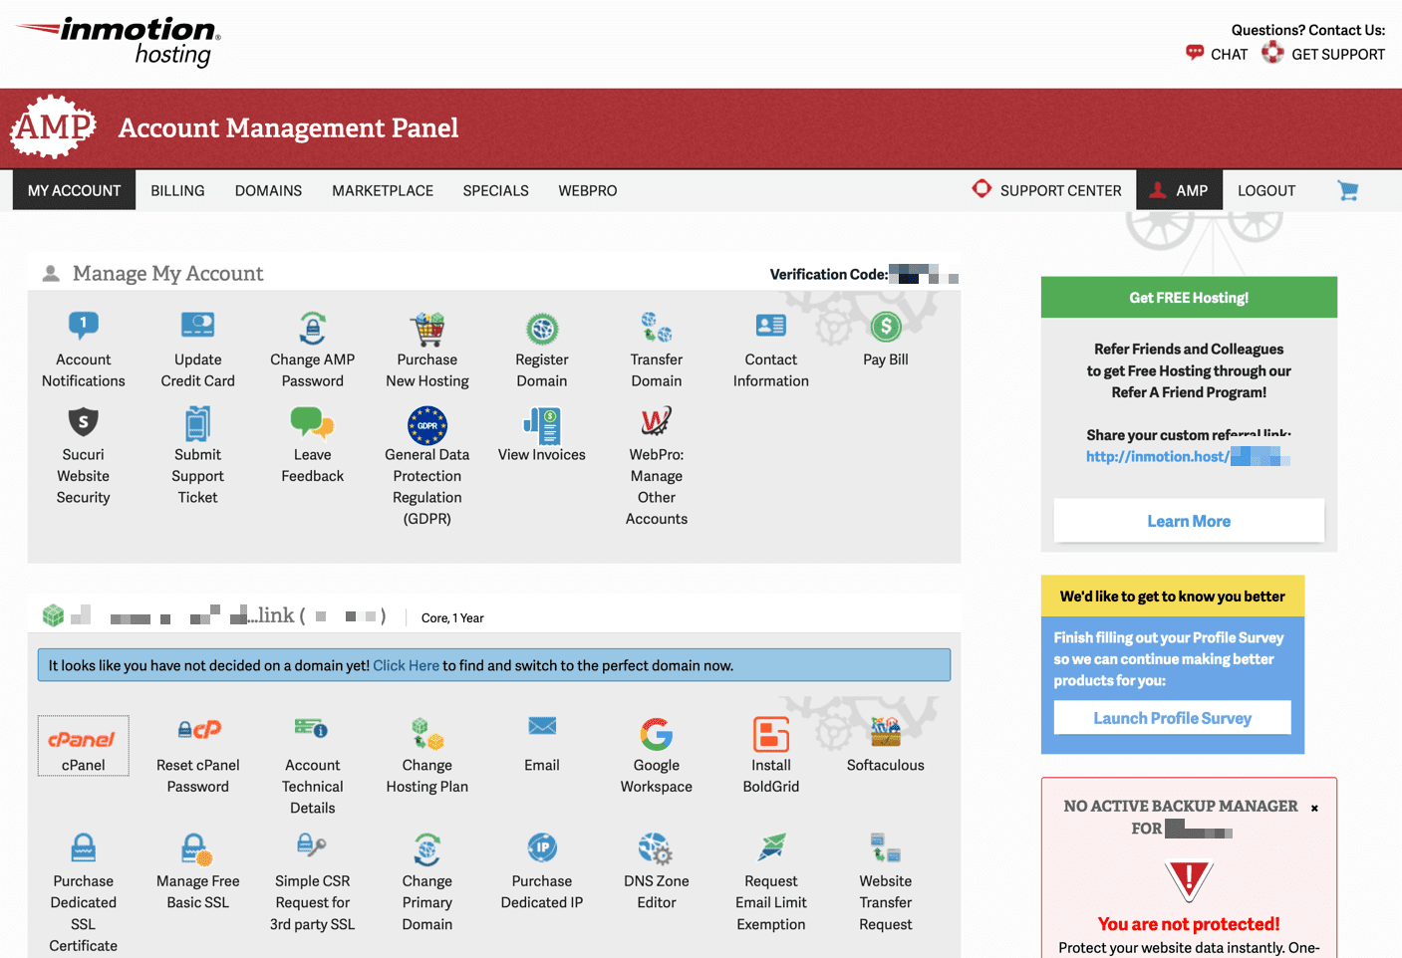
Task: Click Leave Feedback speech bubbles icon
Action: coord(313,422)
